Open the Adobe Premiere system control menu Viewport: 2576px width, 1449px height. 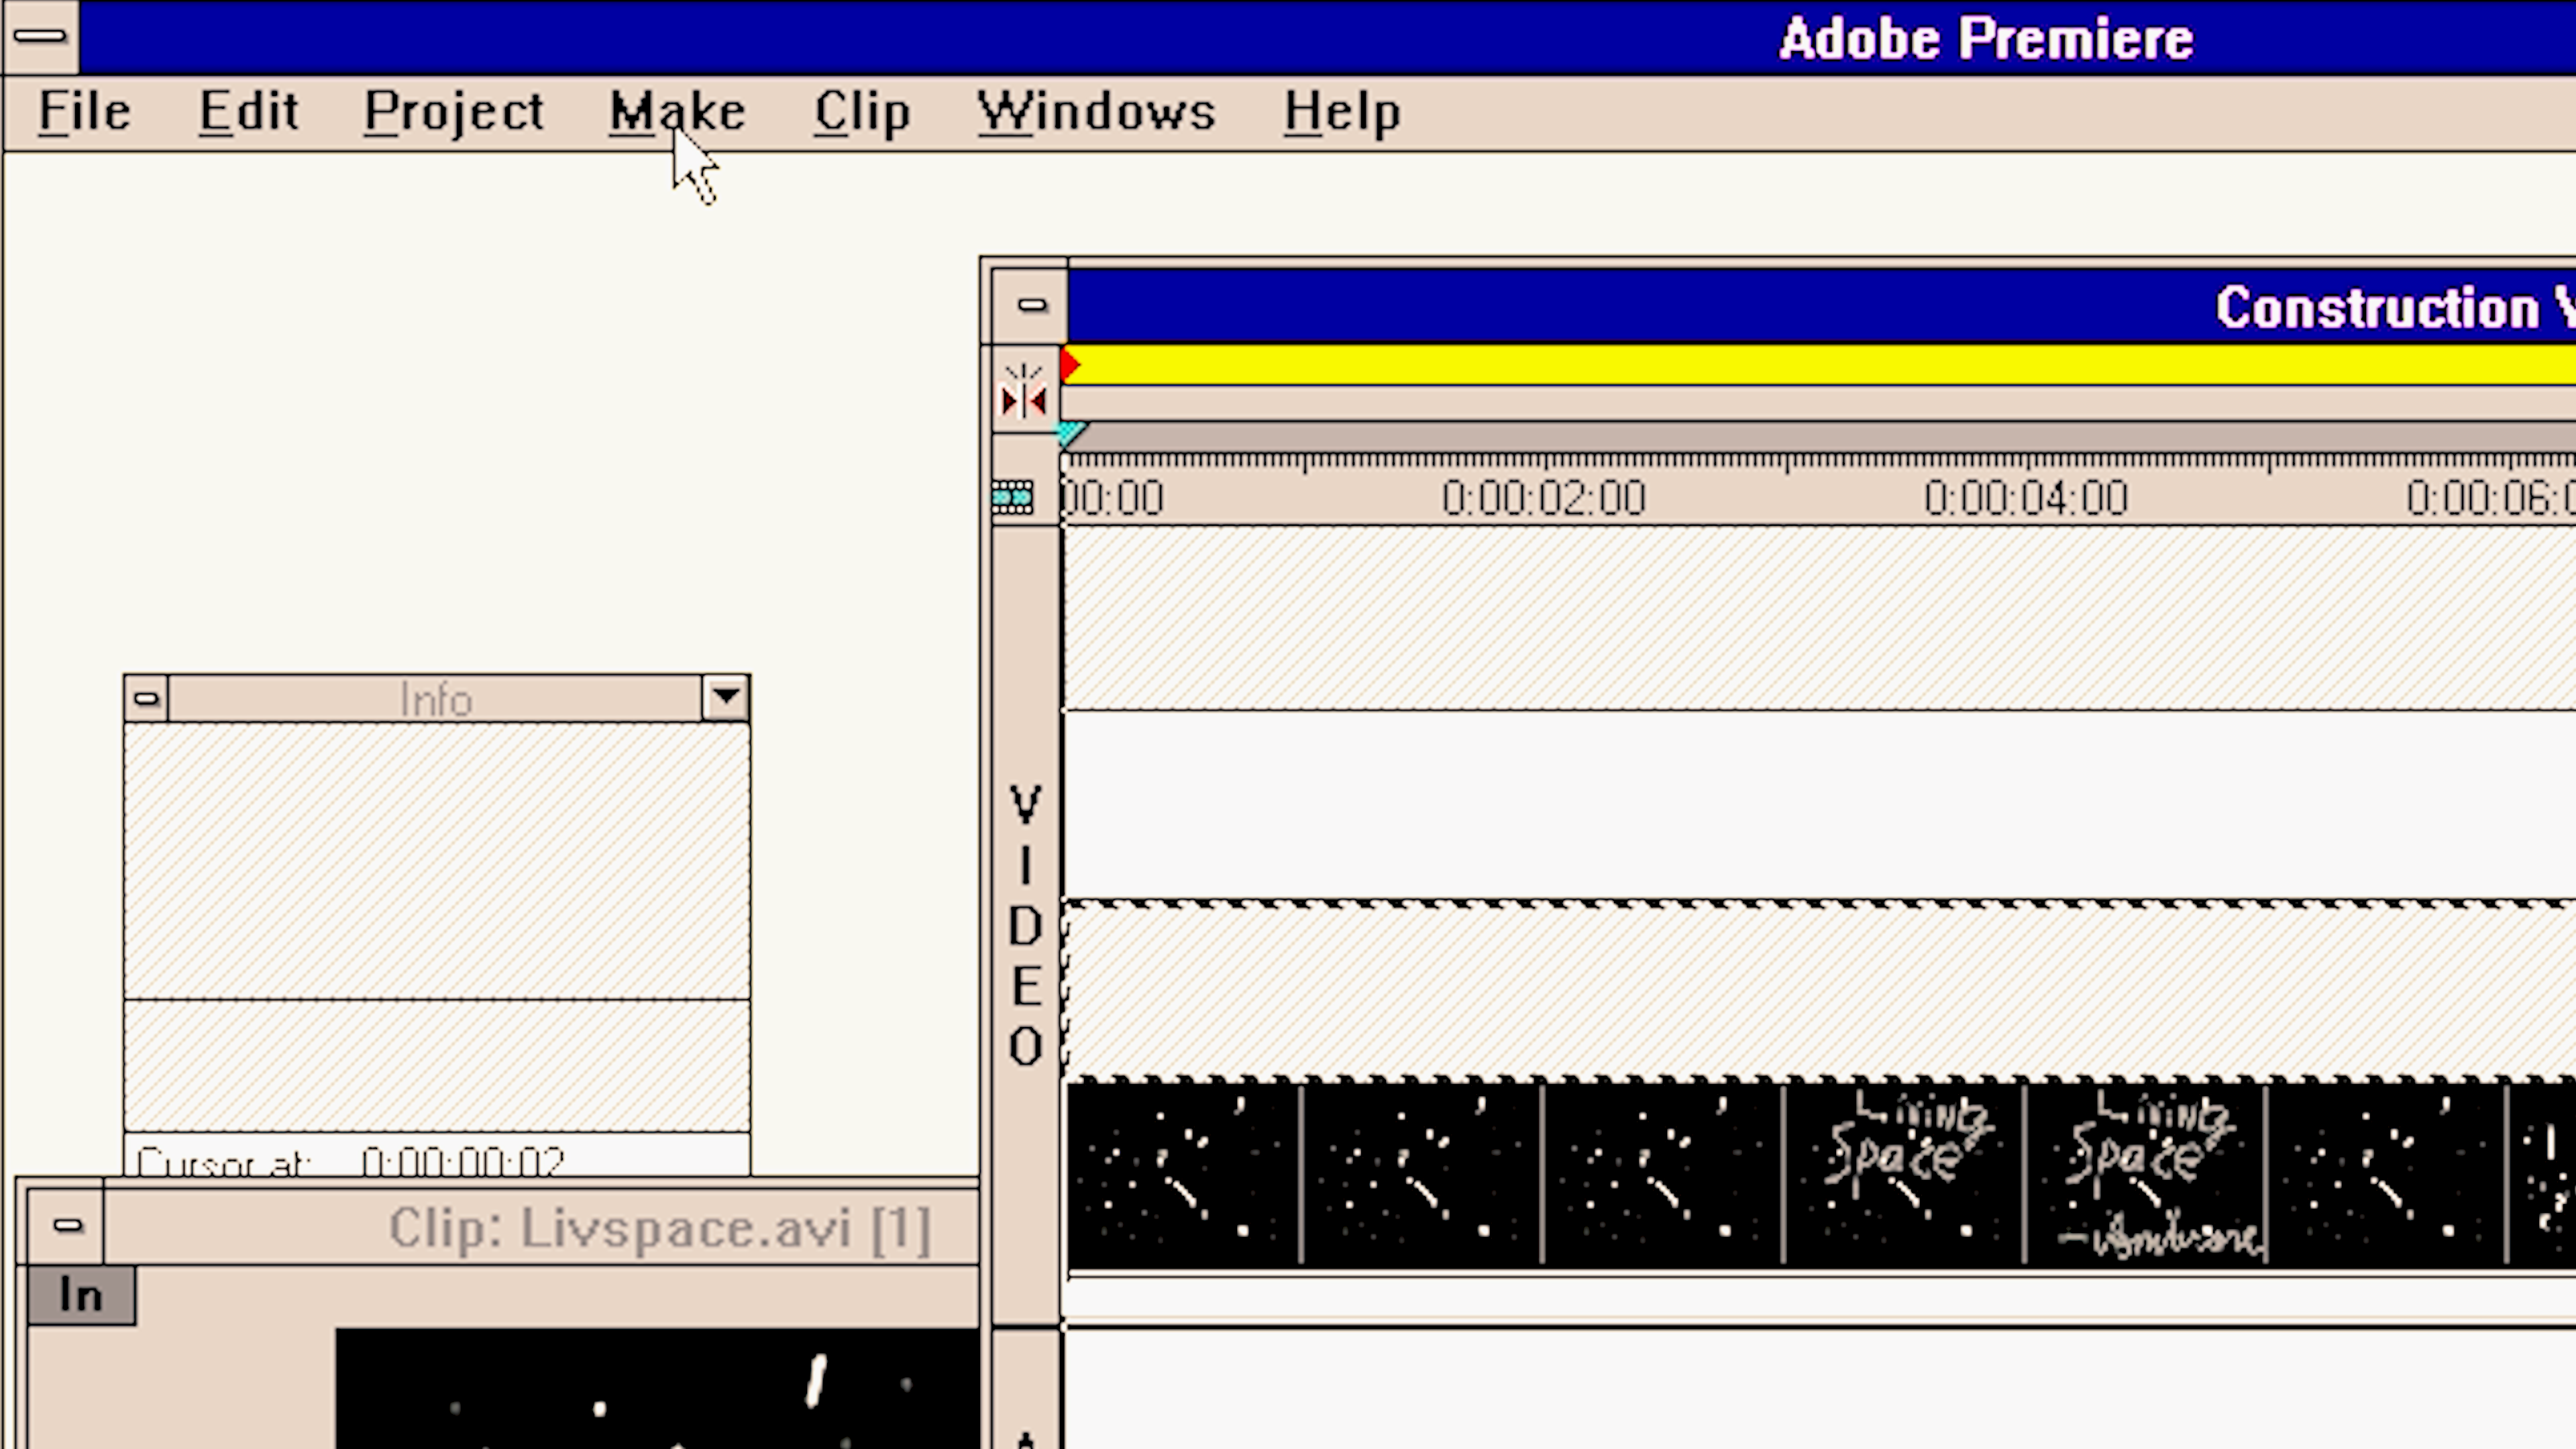coord(41,37)
